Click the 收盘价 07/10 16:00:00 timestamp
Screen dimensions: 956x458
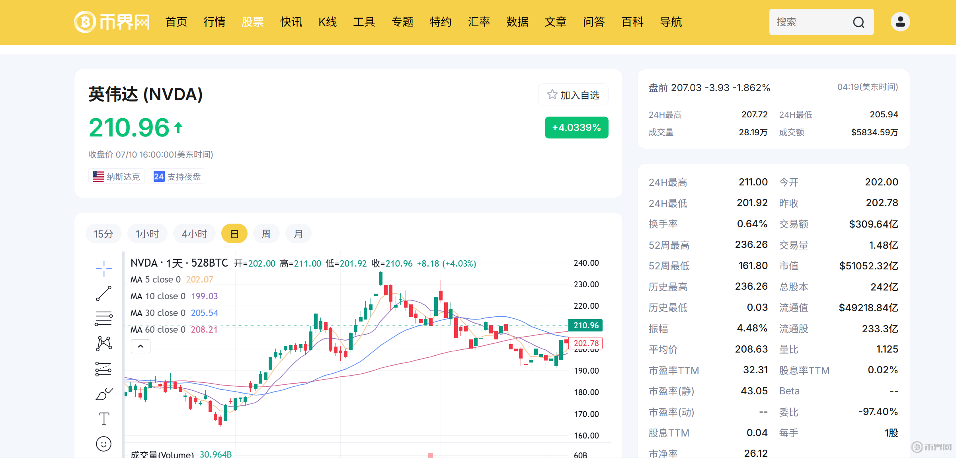coord(151,154)
